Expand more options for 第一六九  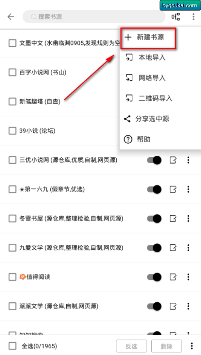pos(188,189)
